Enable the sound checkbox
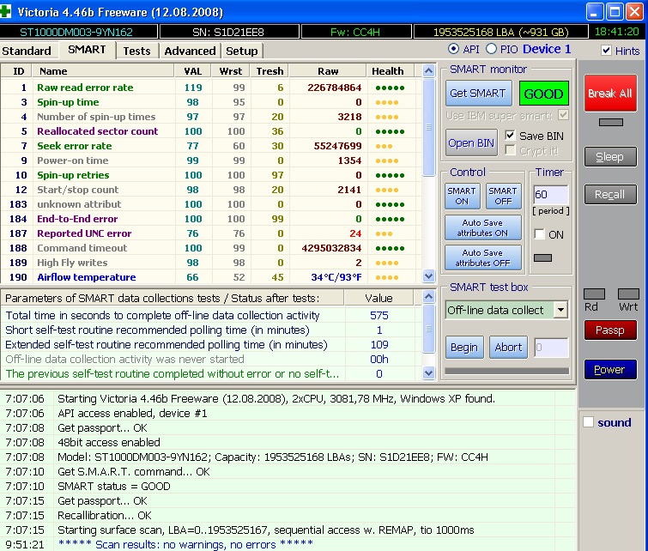648x551 pixels. pos(588,422)
